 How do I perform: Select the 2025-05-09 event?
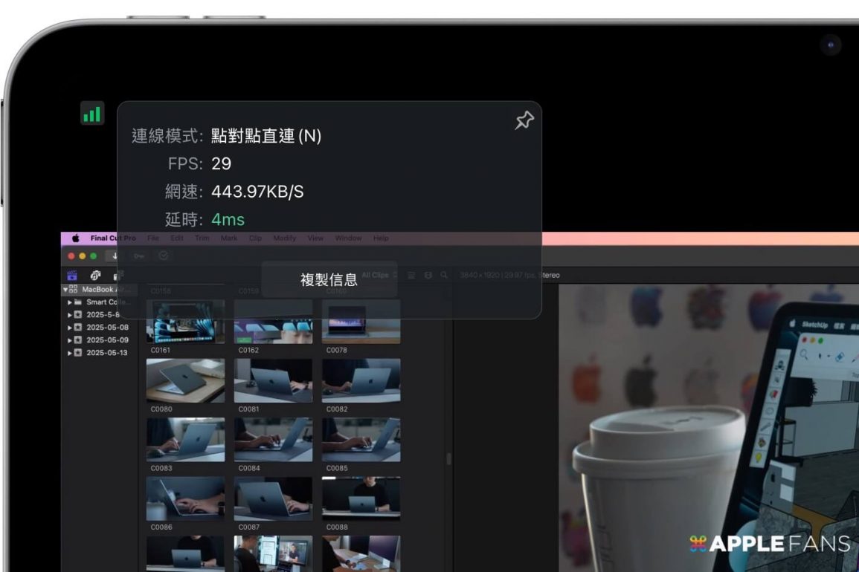pos(107,339)
